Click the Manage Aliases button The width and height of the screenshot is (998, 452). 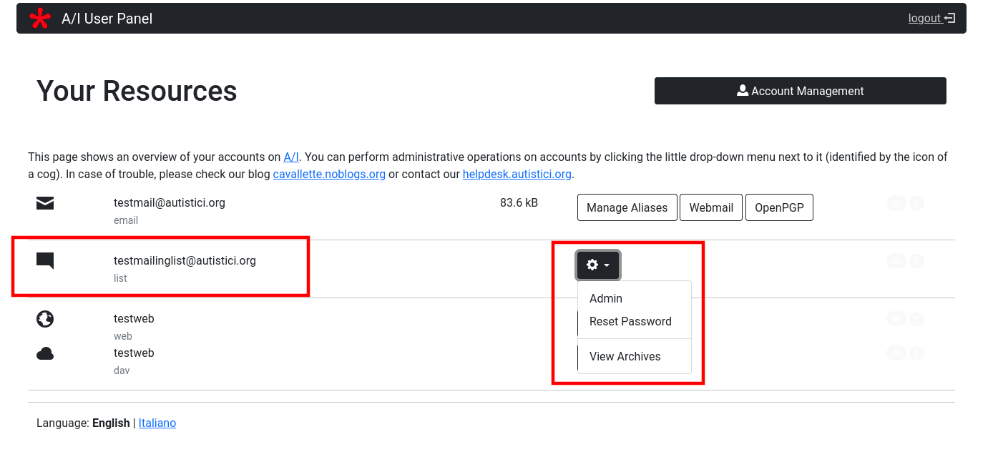(627, 208)
